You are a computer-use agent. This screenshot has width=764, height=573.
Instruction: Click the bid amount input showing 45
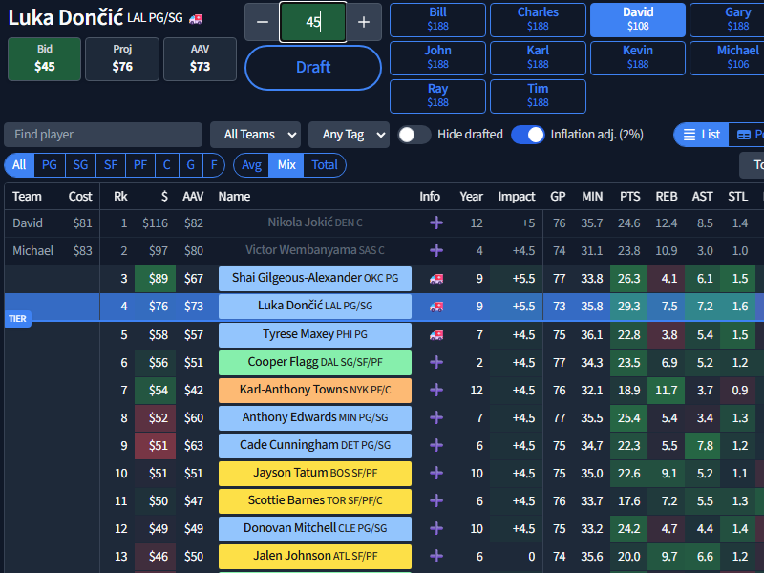tap(313, 22)
